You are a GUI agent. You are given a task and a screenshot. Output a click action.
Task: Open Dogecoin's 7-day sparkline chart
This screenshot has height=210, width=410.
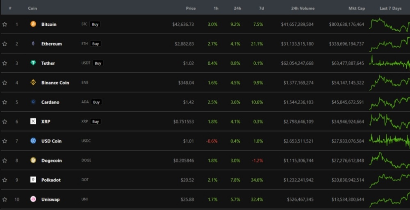389,160
